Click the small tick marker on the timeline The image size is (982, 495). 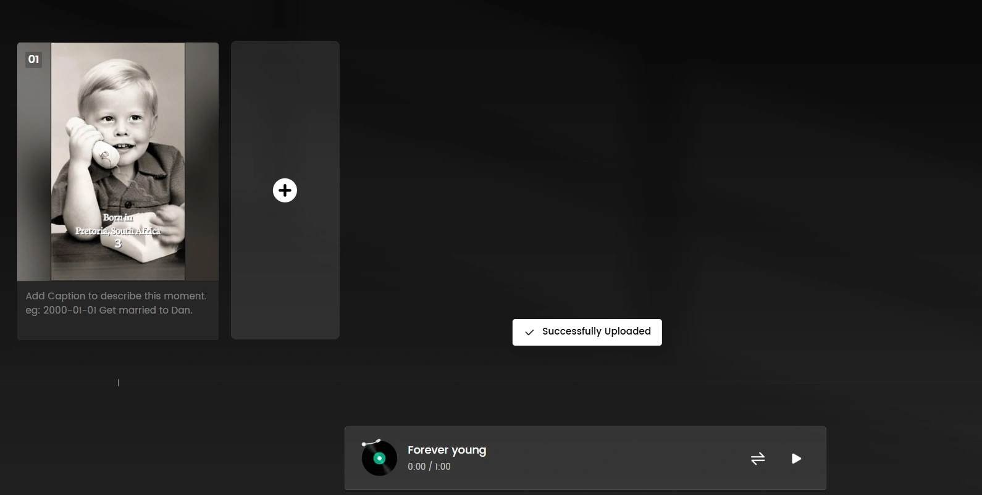[118, 383]
